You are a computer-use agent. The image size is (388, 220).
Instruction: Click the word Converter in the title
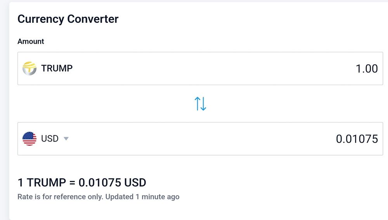93,19
